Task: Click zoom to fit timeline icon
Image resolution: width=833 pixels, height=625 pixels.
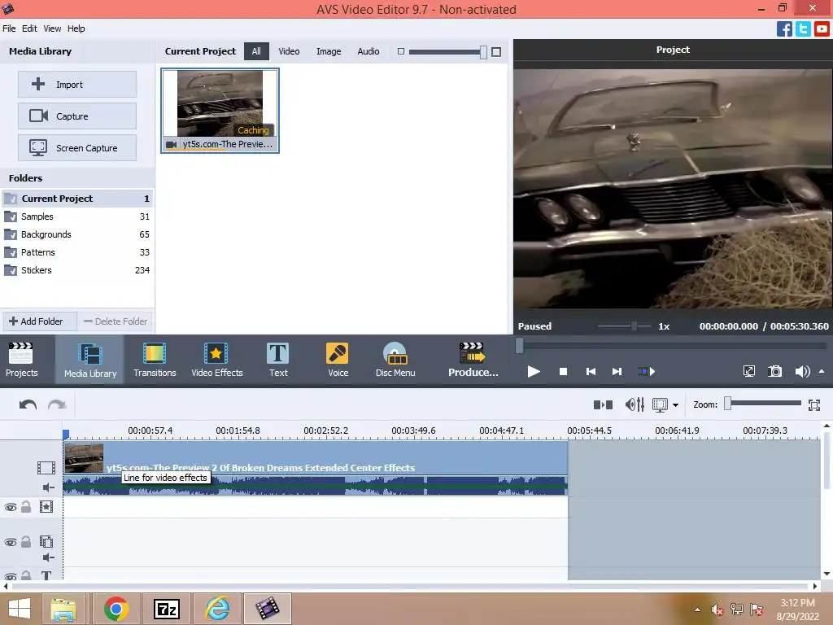Action: point(813,405)
